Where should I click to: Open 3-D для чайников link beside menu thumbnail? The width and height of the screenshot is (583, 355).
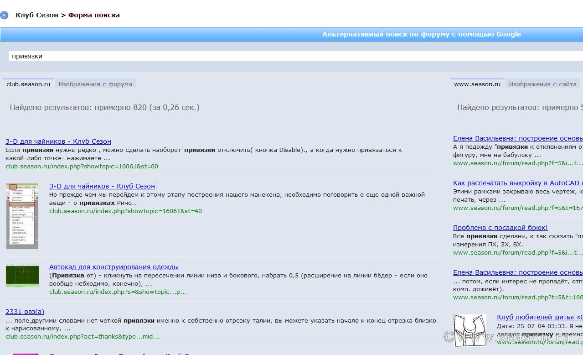[x=102, y=186]
